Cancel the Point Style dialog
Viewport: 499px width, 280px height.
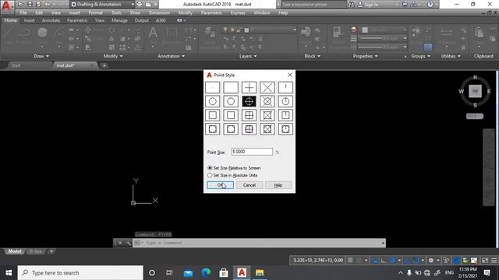coord(249,185)
